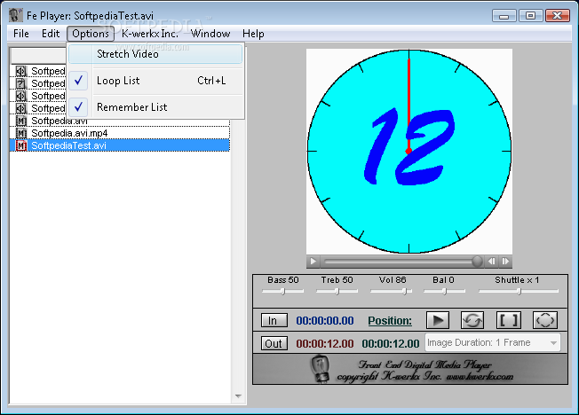Select Softpedia.avi playlist entry
The image size is (579, 415).
pyautogui.click(x=120, y=121)
